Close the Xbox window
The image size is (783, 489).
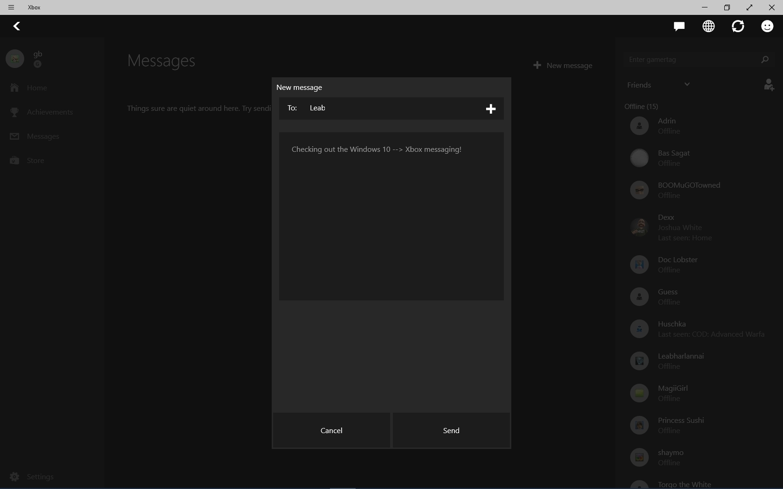(x=772, y=7)
